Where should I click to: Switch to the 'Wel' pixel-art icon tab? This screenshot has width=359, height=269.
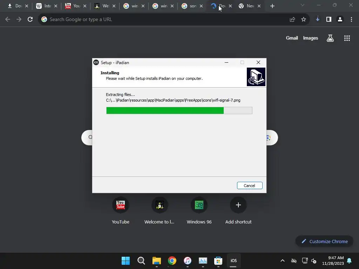[104, 6]
